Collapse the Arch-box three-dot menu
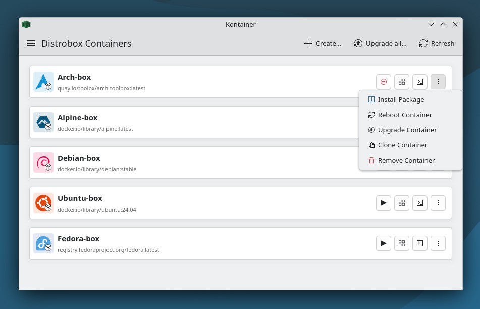Viewport: 480px width, 309px height. point(438,82)
